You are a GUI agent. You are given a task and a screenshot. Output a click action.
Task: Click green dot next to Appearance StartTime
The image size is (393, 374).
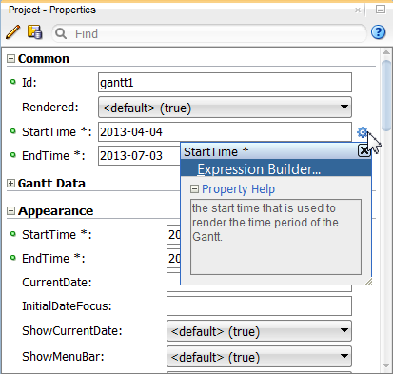13,234
